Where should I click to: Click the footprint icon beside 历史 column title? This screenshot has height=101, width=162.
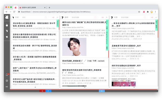coord(13,17)
